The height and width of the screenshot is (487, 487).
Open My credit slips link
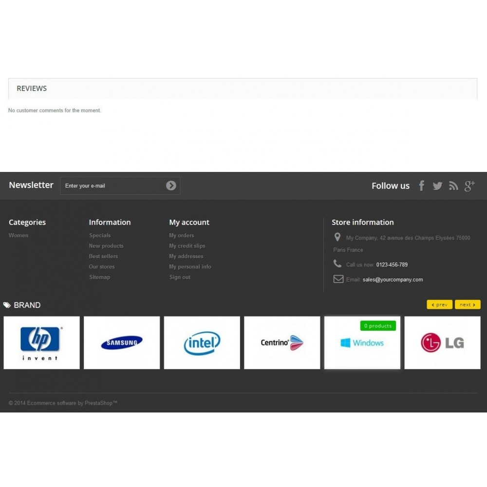pos(187,245)
